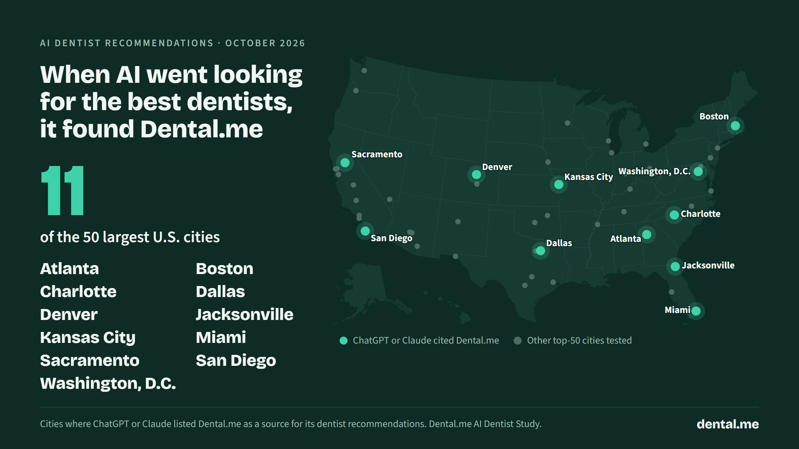Click the Washington, D.C. green map dot
The image size is (799, 449).
tap(698, 172)
